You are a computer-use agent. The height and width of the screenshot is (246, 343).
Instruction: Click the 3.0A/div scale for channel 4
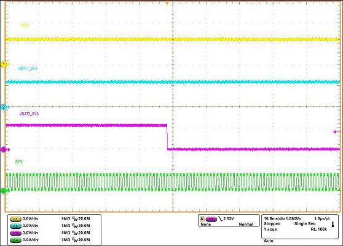pos(30,240)
